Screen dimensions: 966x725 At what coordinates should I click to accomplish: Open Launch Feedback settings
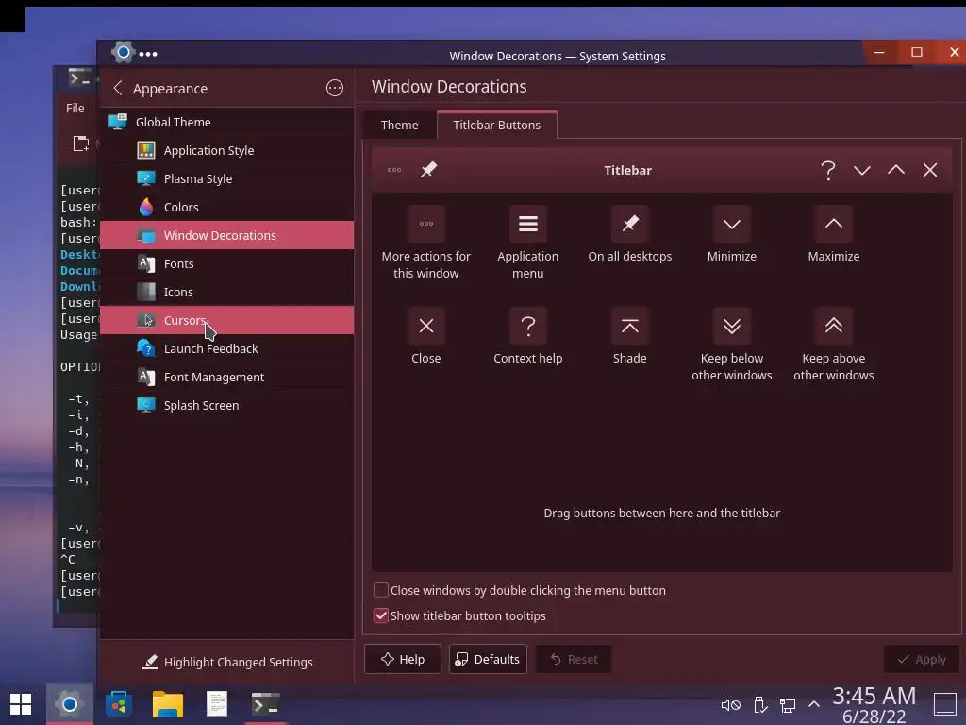(226, 349)
